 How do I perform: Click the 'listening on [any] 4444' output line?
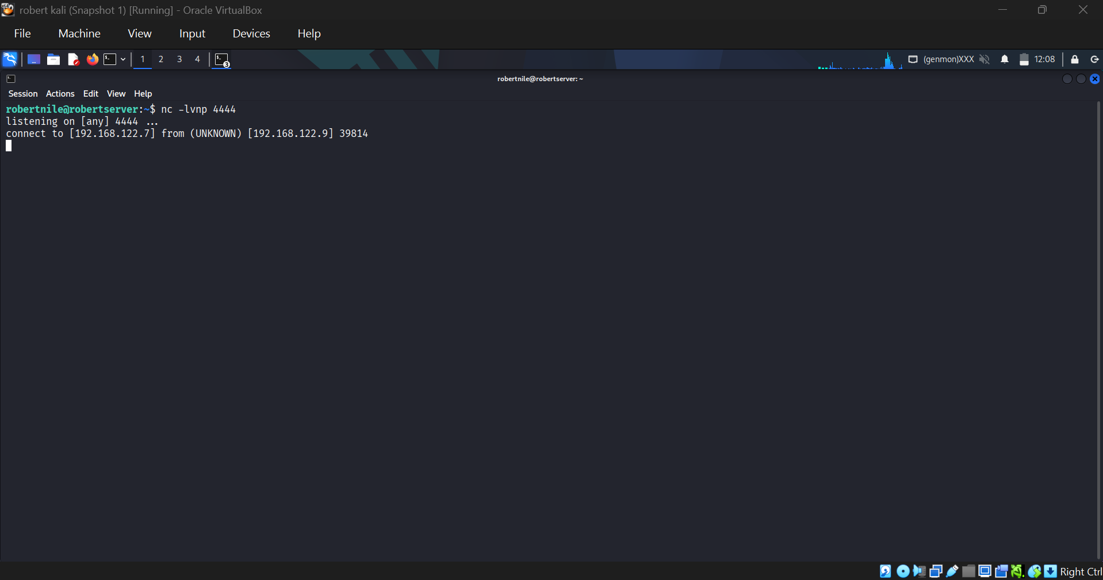click(x=82, y=121)
